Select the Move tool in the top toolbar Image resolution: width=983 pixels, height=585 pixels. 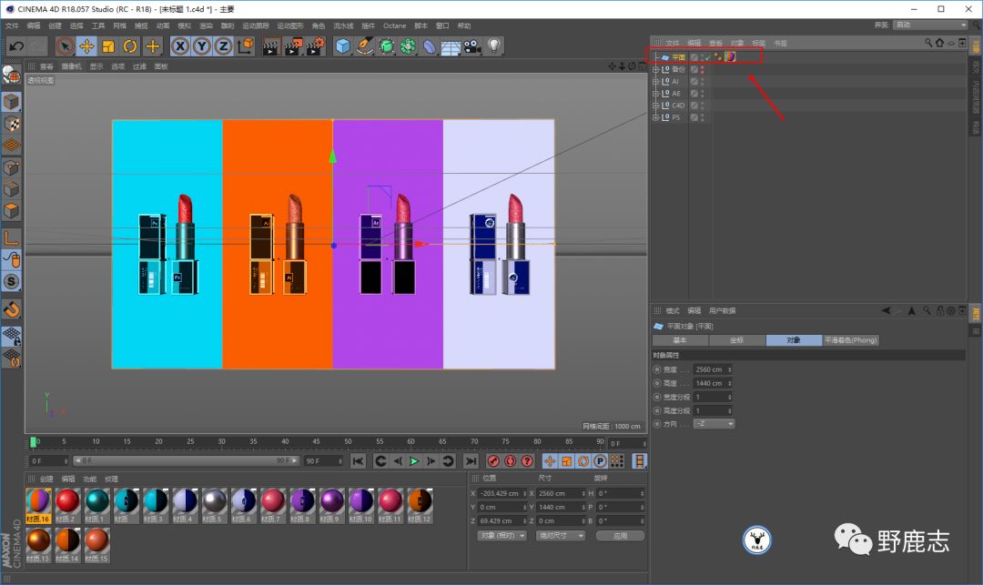click(x=86, y=46)
